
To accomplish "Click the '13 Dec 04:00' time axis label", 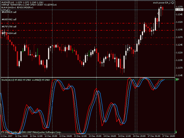I will coord(66,136).
